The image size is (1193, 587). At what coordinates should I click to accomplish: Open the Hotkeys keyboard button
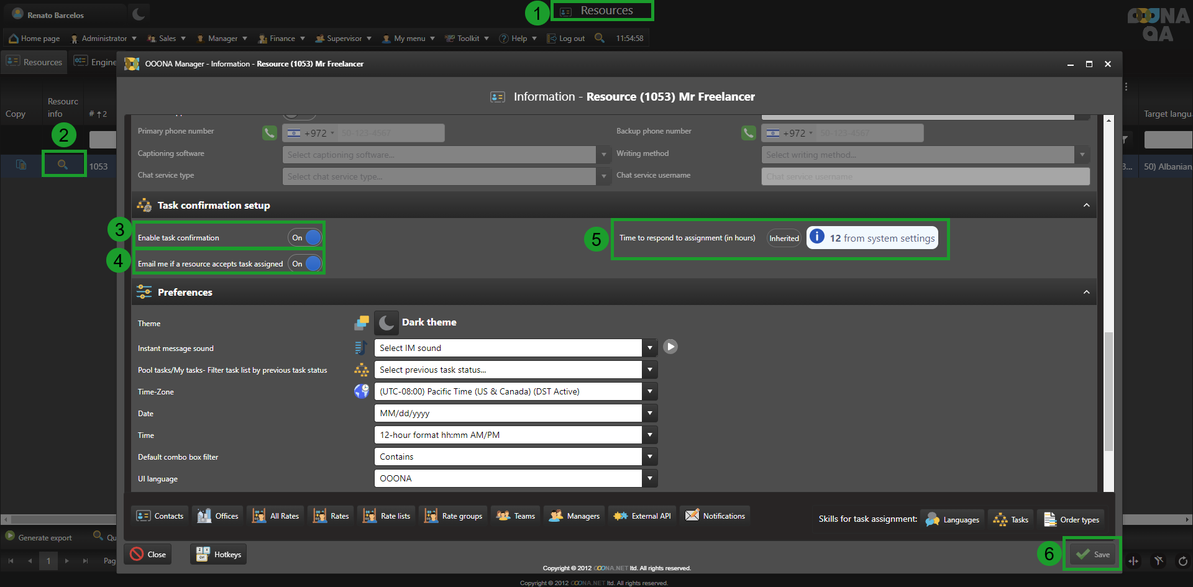(219, 555)
